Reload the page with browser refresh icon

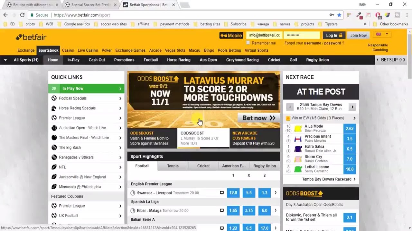22,15
